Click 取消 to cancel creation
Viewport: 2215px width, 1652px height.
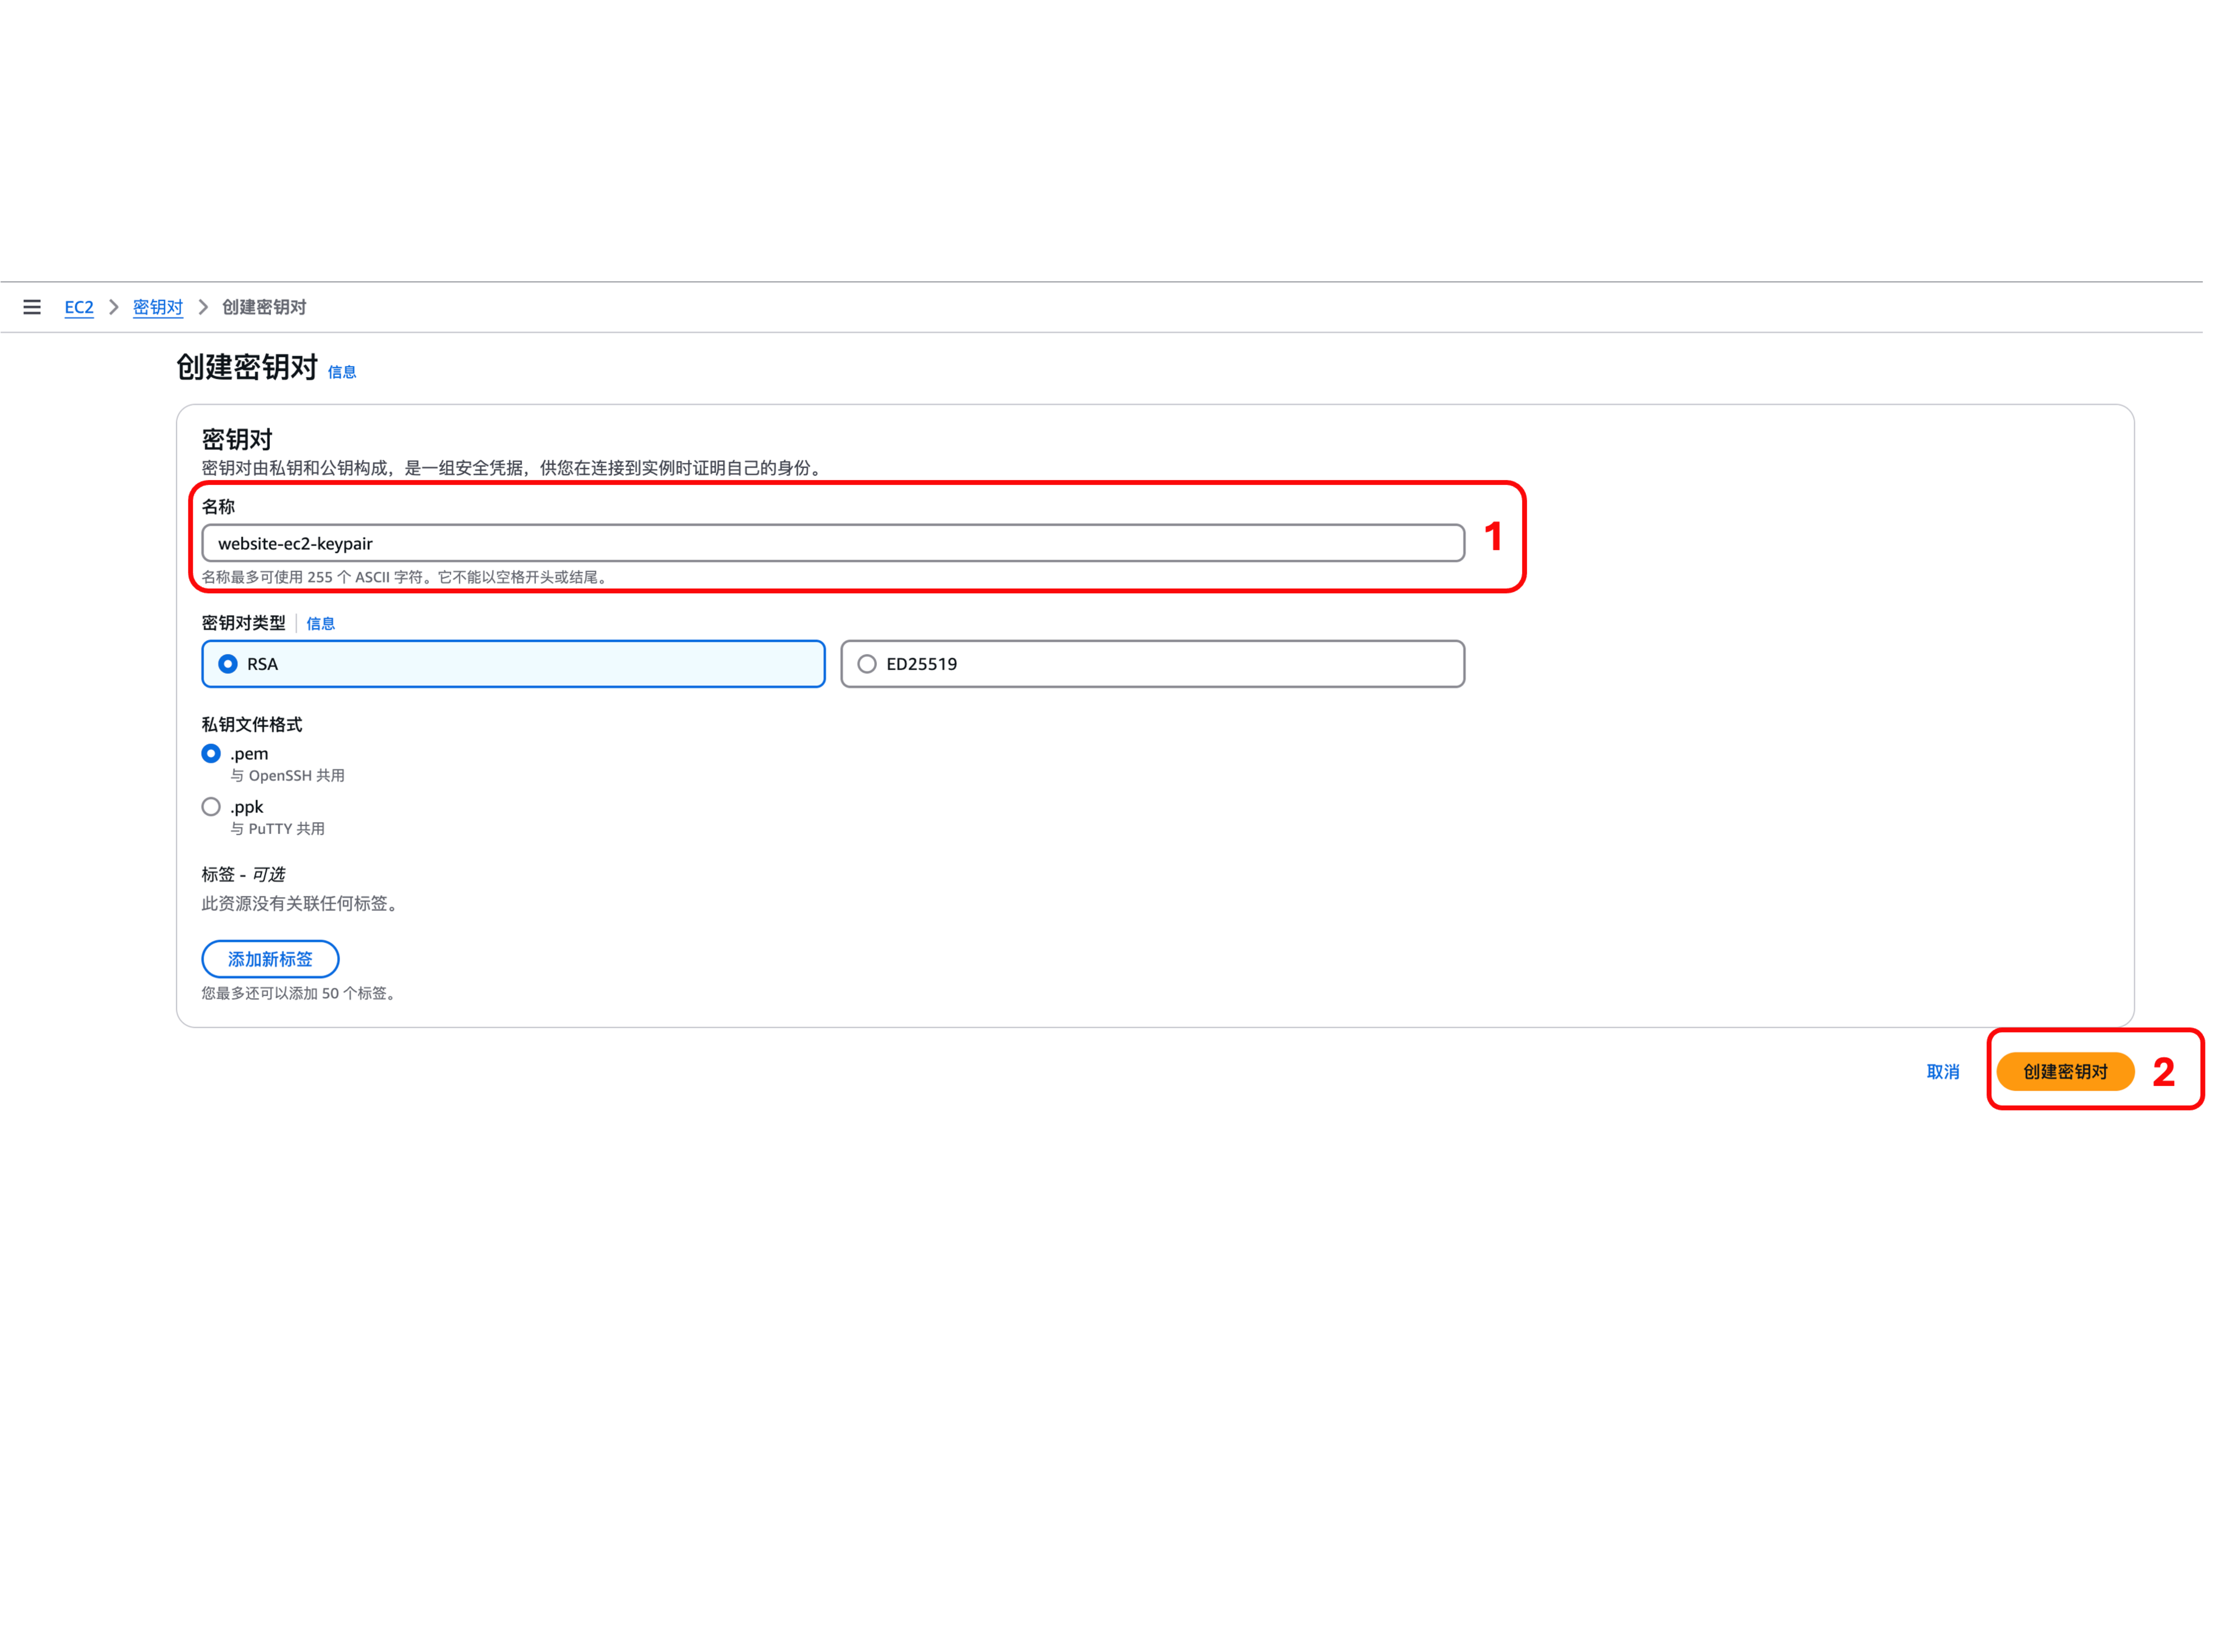click(x=1942, y=1072)
